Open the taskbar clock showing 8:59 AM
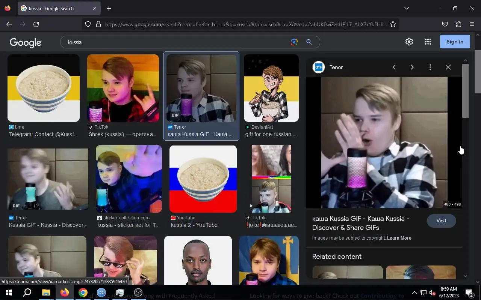The height and width of the screenshot is (300, 481). (x=448, y=292)
